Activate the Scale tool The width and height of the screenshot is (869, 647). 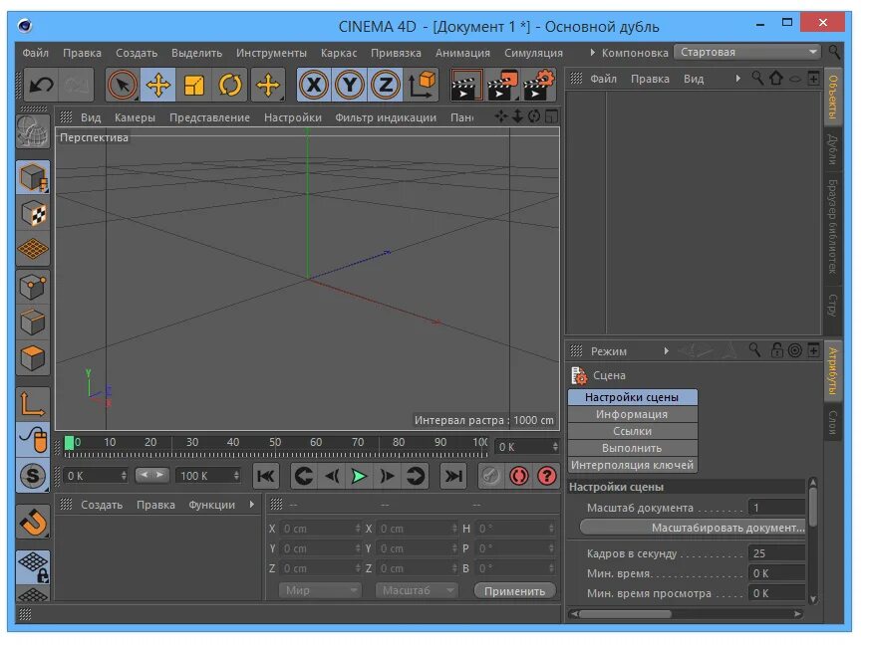pos(194,85)
